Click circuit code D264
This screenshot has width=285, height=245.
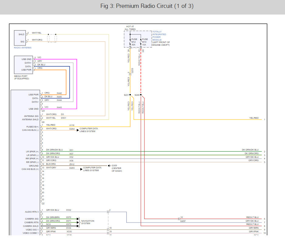72,129
